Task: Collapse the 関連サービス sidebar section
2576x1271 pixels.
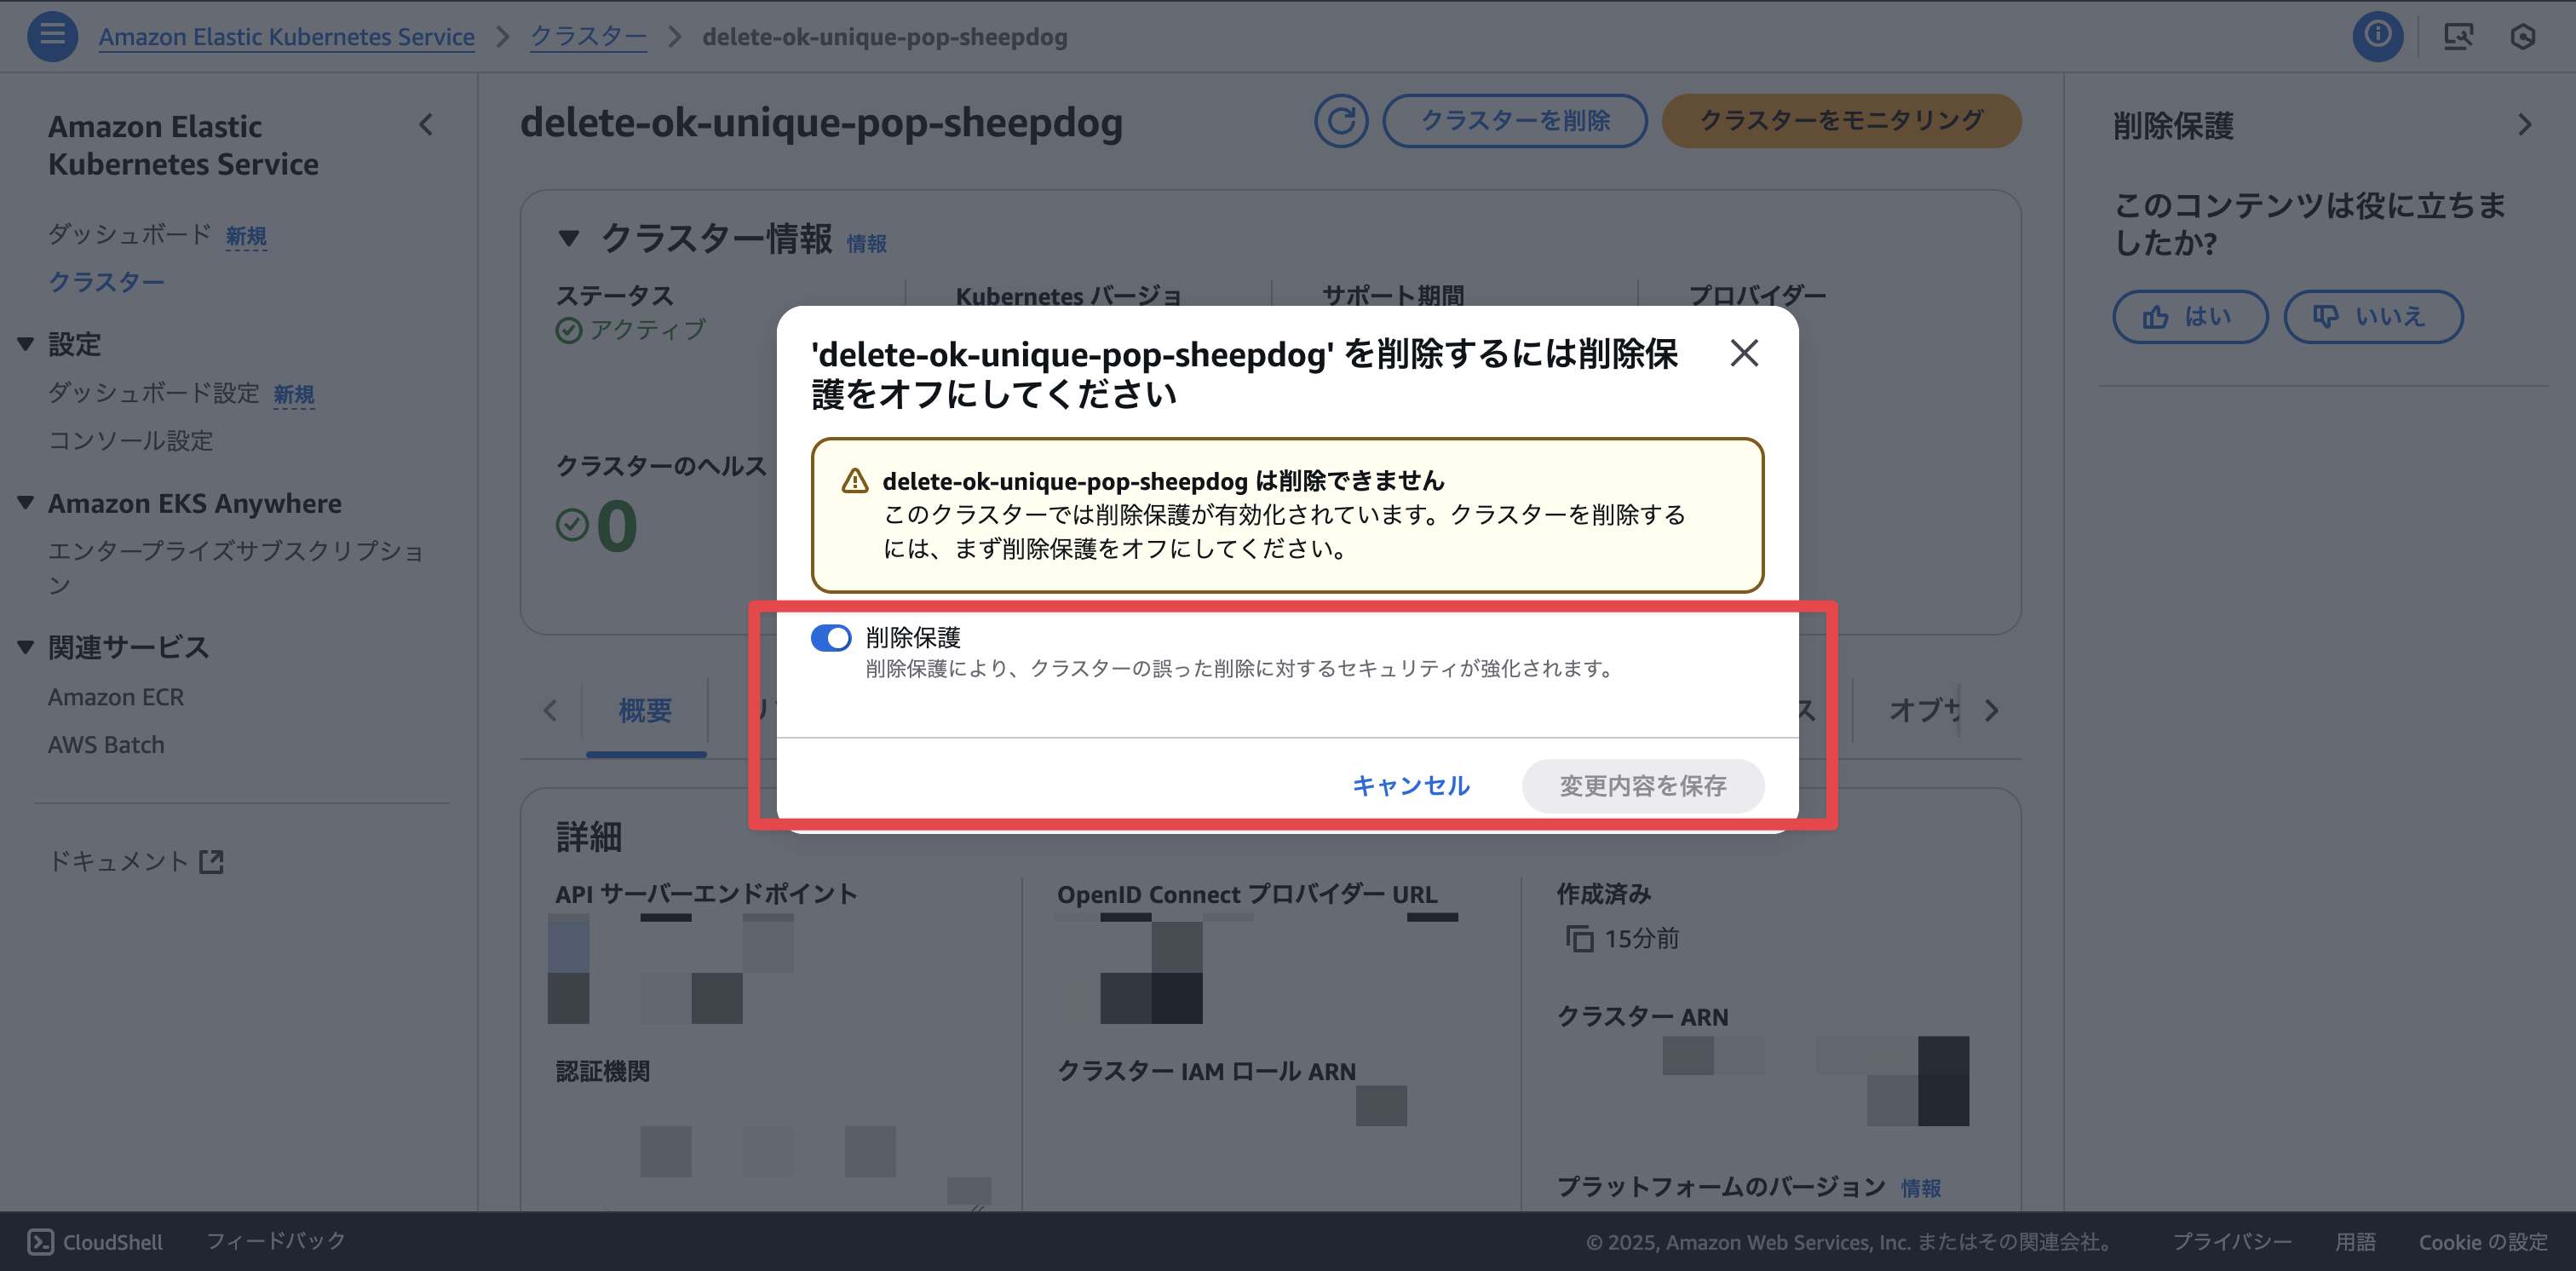Action: click(x=26, y=647)
